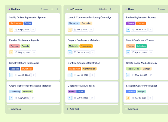Screen dimensions: 168x122
Task: Open the Backlog column three-dot menu
Action: [57, 9]
